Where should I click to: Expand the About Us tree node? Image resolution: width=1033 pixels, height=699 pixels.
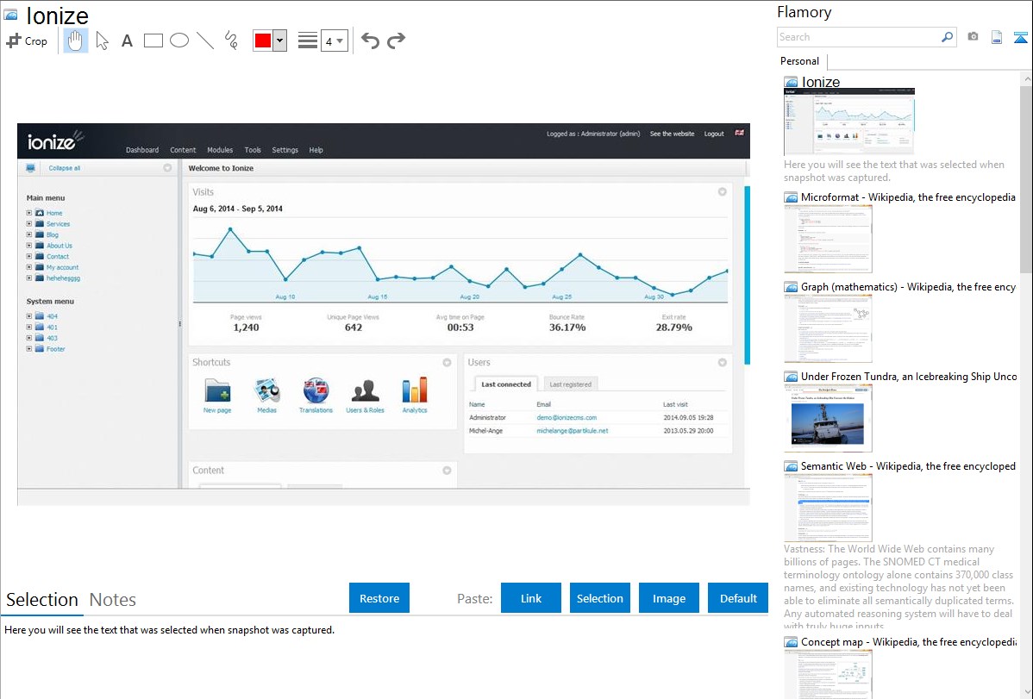click(29, 246)
